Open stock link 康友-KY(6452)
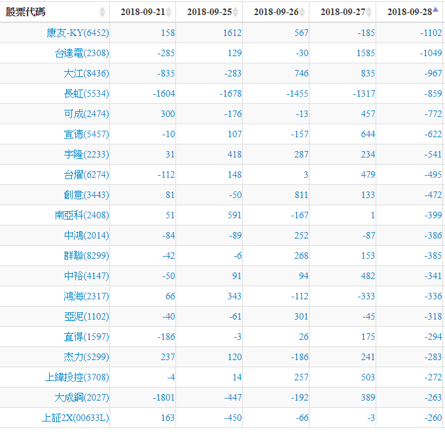 (78, 33)
